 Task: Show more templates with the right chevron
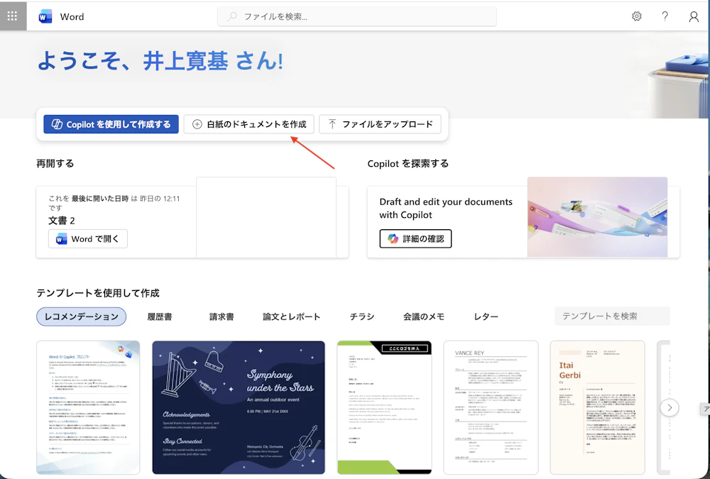(x=670, y=408)
